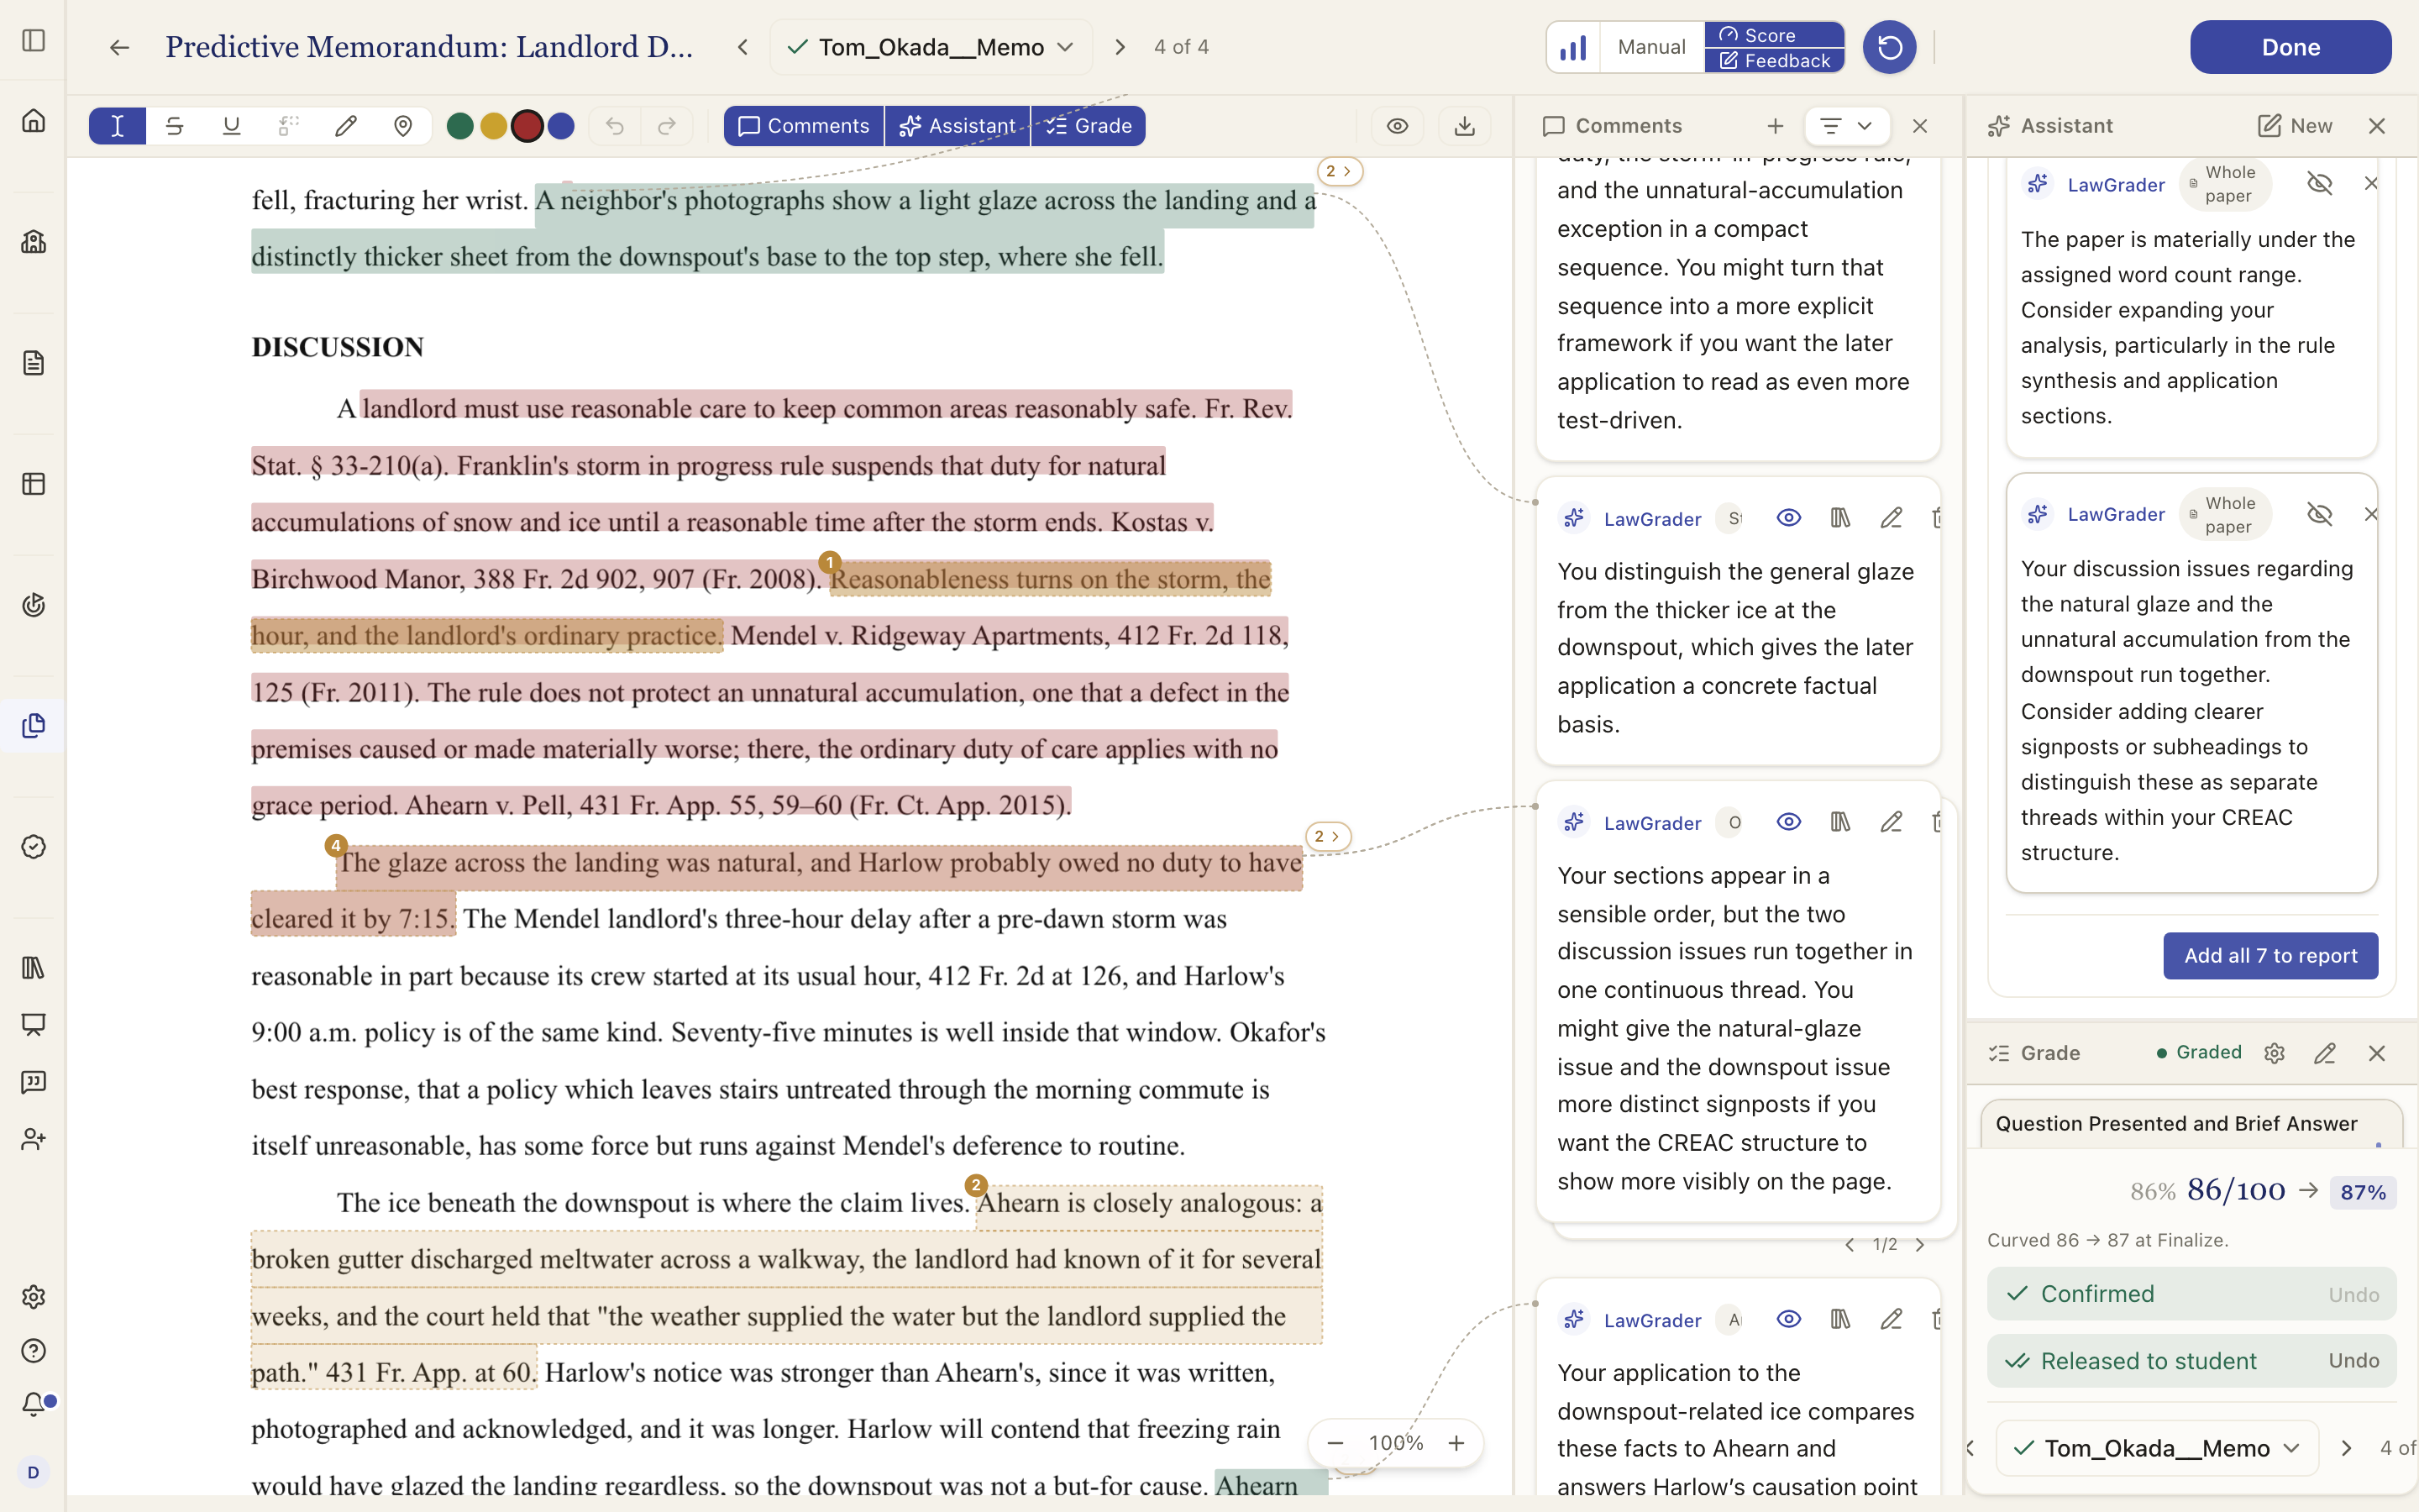The image size is (2419, 1512).
Task: Undo Released to student
Action: [2353, 1361]
